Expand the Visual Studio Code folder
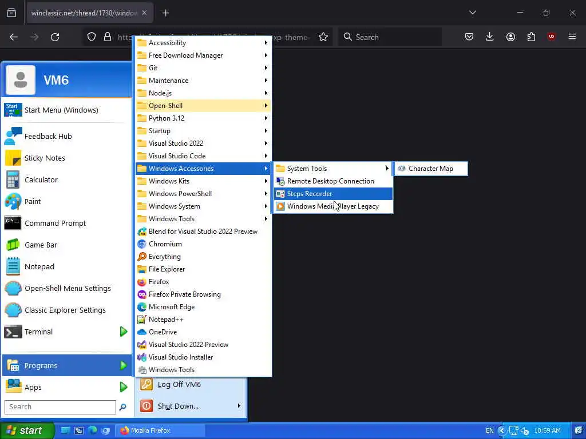 (x=203, y=156)
